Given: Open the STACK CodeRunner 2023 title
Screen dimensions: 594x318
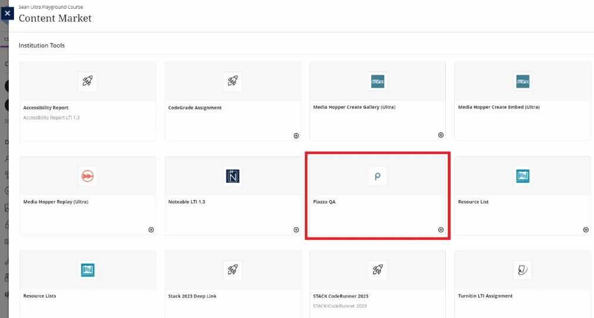Looking at the screenshot, I should pyautogui.click(x=341, y=296).
